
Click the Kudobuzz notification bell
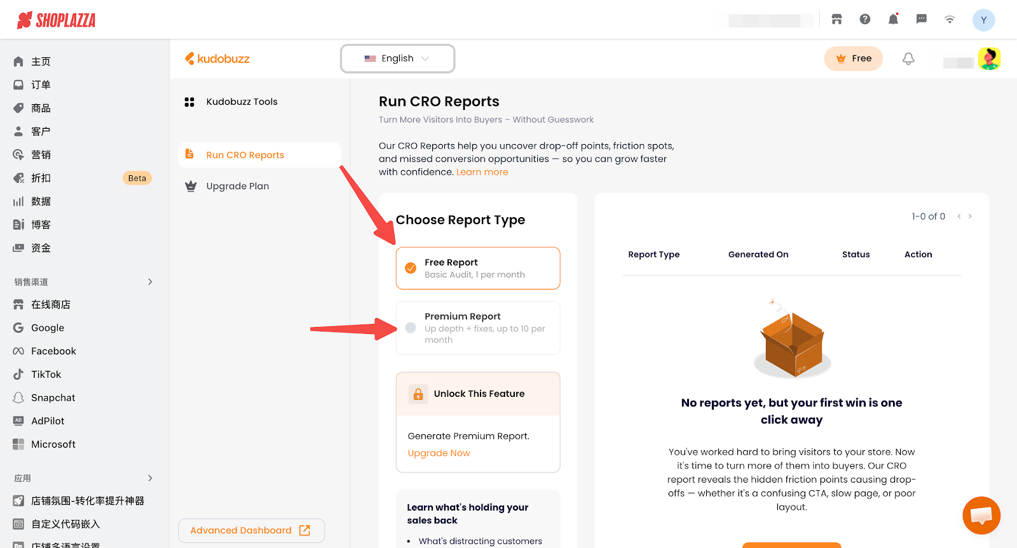(908, 59)
